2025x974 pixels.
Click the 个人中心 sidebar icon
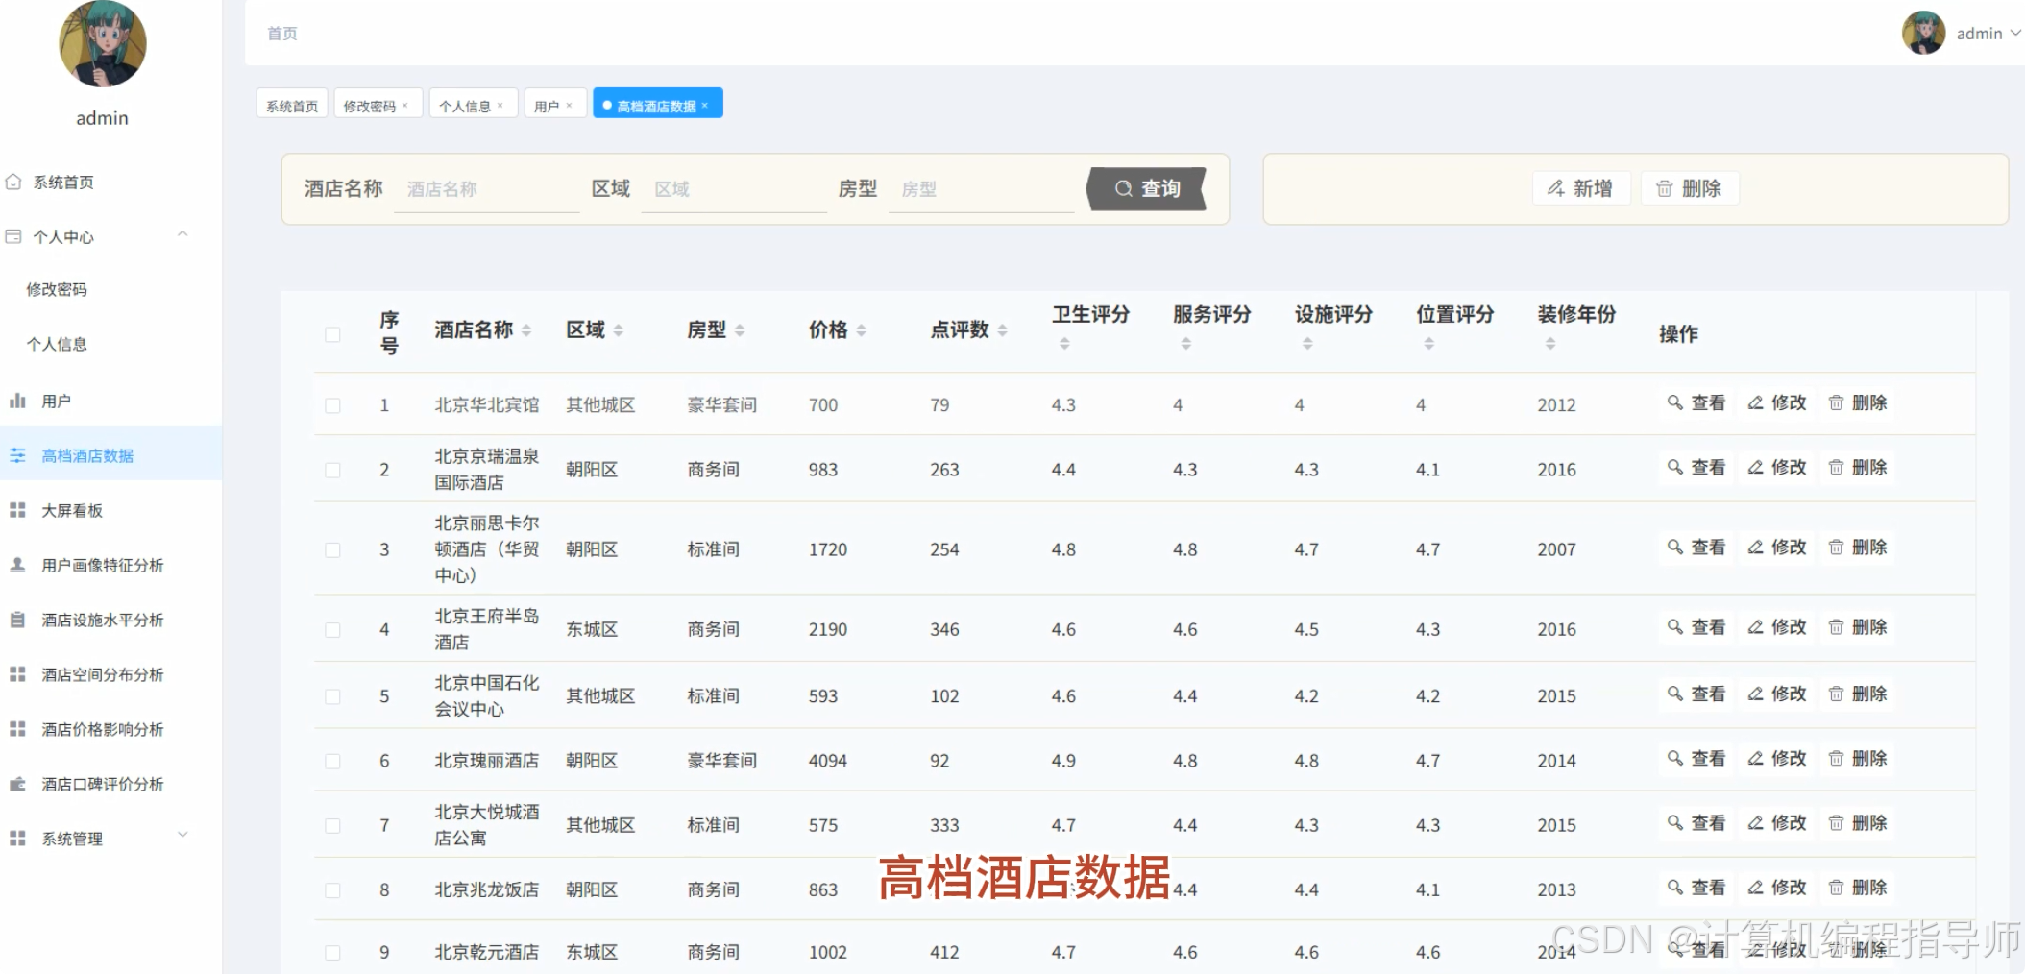pos(14,235)
